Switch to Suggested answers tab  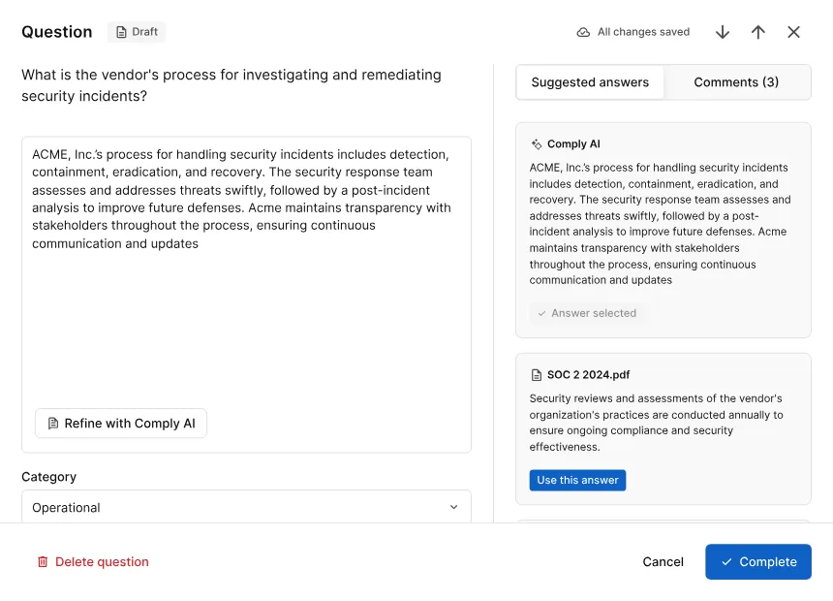pyautogui.click(x=590, y=82)
